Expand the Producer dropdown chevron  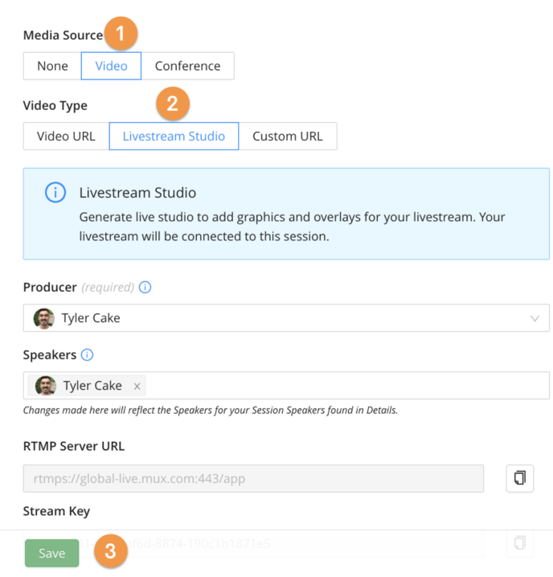point(535,318)
